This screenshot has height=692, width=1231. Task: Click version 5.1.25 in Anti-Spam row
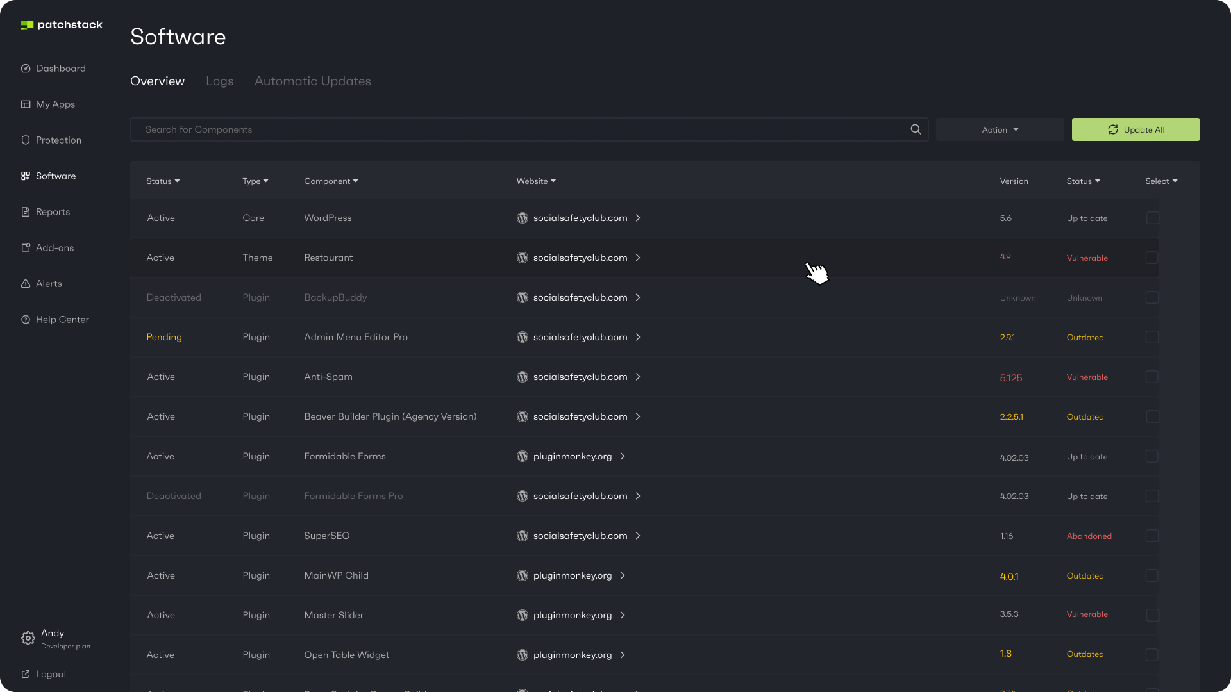click(1010, 378)
